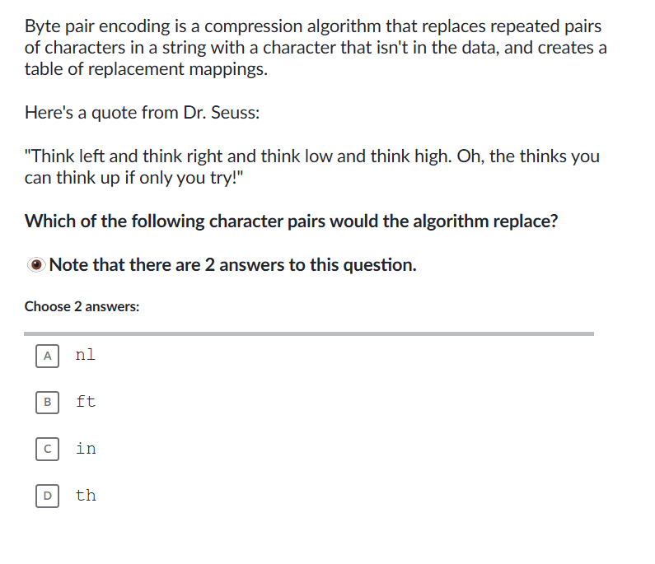Viewport: 655px width, 564px height.
Task: Select the "th" character pair text
Action: 85,496
